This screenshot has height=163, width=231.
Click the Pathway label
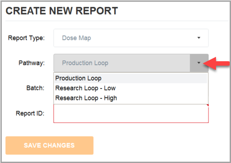pos(31,63)
